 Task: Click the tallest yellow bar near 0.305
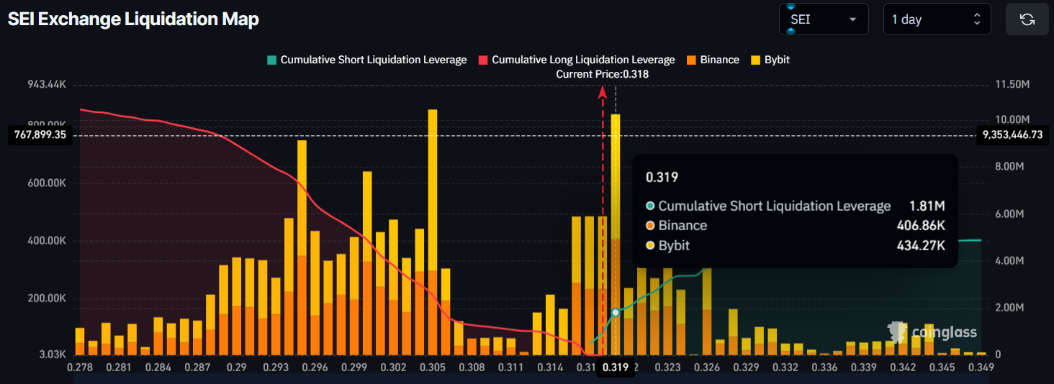pos(432,187)
